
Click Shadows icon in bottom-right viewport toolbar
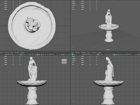tap(124, 55)
